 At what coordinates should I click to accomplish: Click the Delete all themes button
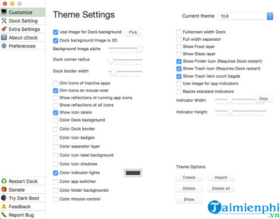221,188
